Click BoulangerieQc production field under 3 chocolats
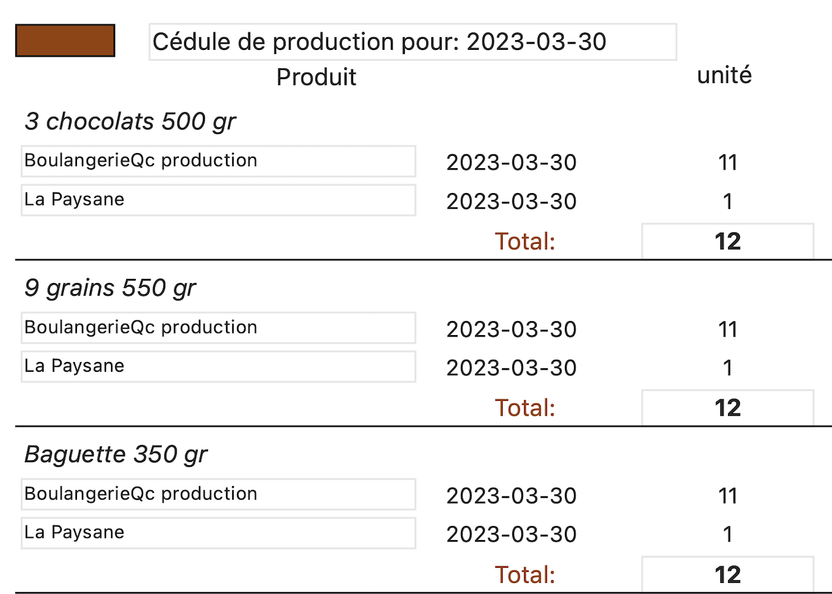Image resolution: width=832 pixels, height=594 pixels. 218,161
